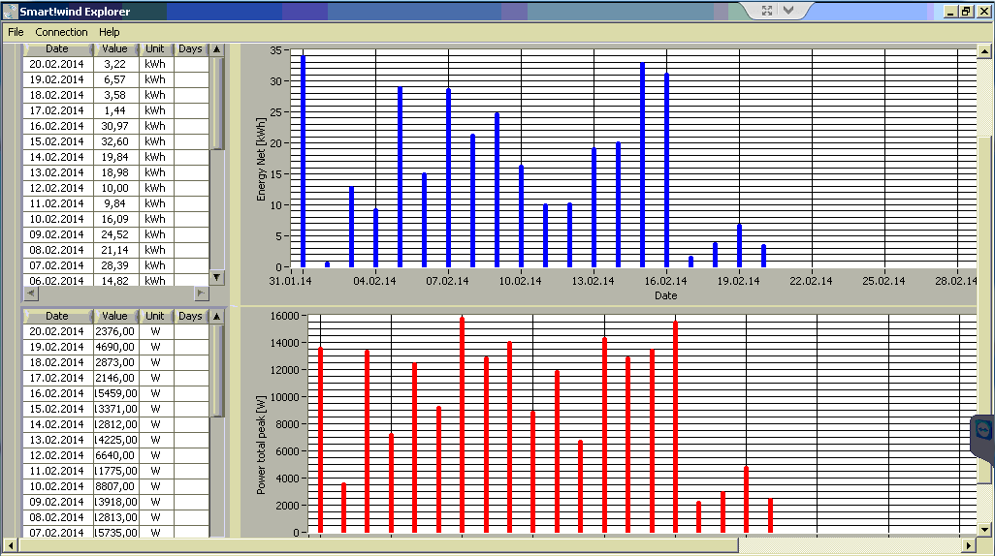Select the 16.02.2014 row with 30,97 kWh
Image resolution: width=995 pixels, height=556 pixels.
coord(115,126)
